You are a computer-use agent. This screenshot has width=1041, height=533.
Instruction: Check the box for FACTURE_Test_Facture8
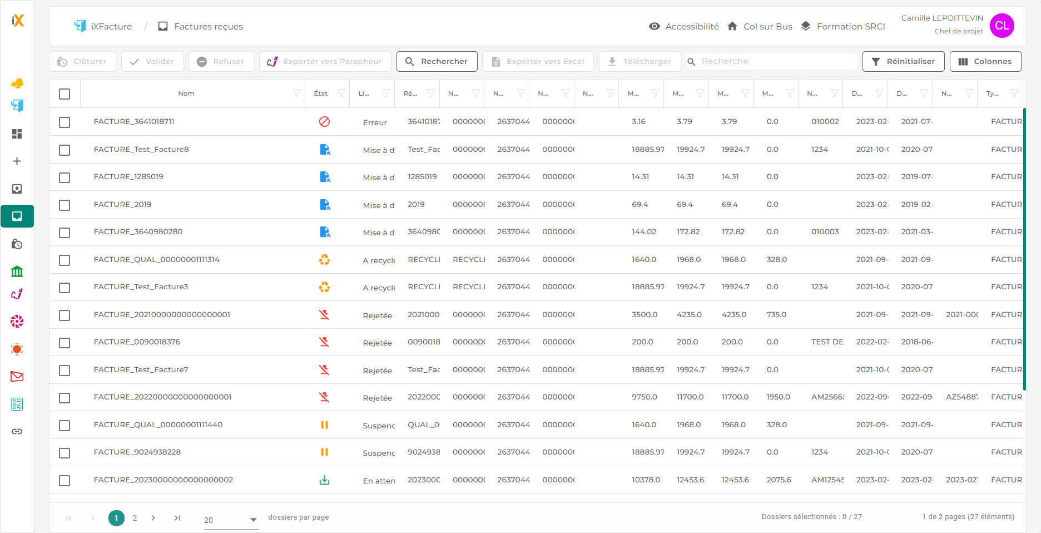click(65, 150)
